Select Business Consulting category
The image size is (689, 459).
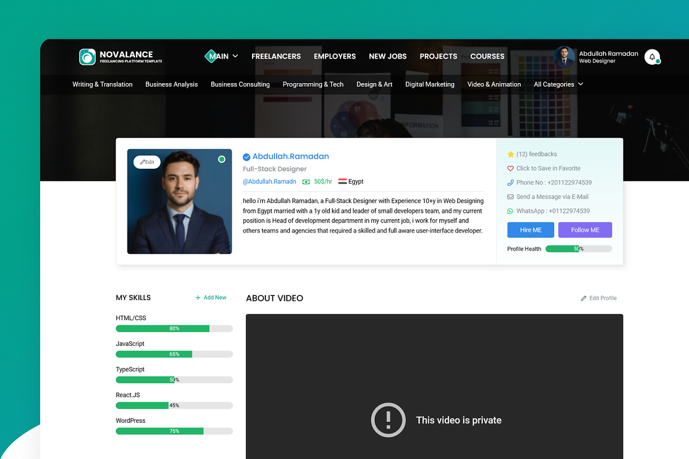240,84
